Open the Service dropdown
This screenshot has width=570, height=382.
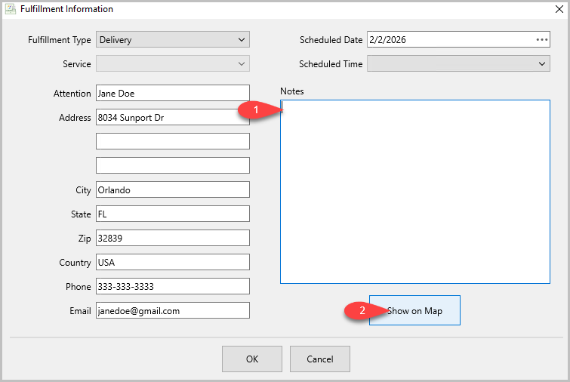[173, 63]
